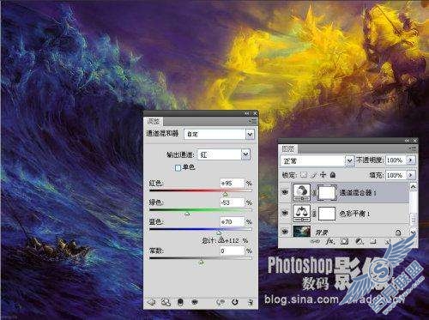
Task: Click the lock image pixels brush icon
Action: point(314,175)
